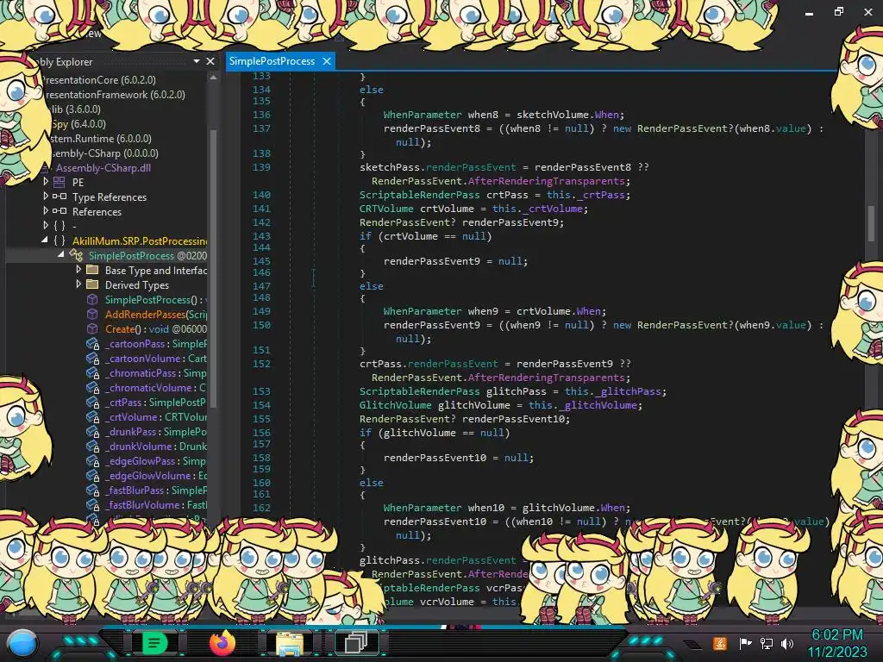Click the _fastBlurVolume field lock icon
The height and width of the screenshot is (662, 883).
[93, 504]
